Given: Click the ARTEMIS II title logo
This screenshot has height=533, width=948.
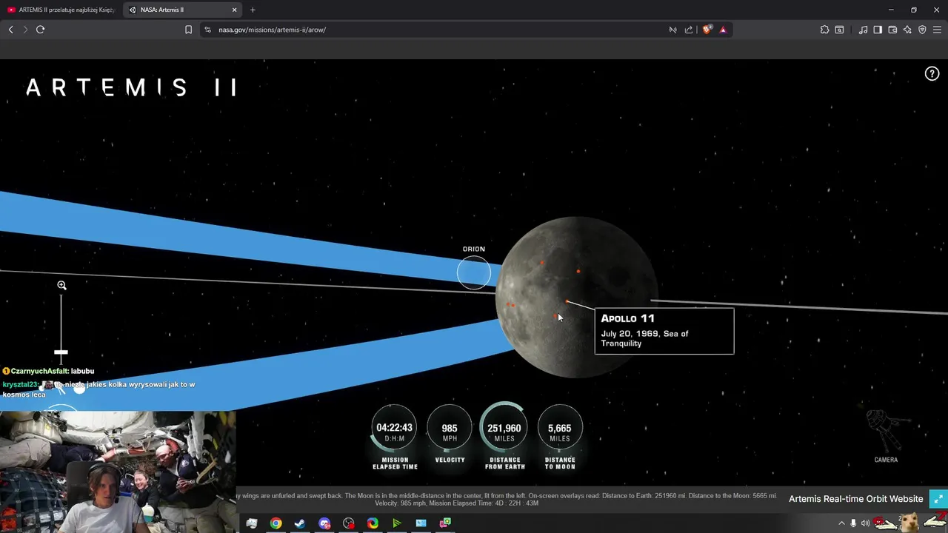Looking at the screenshot, I should point(131,87).
